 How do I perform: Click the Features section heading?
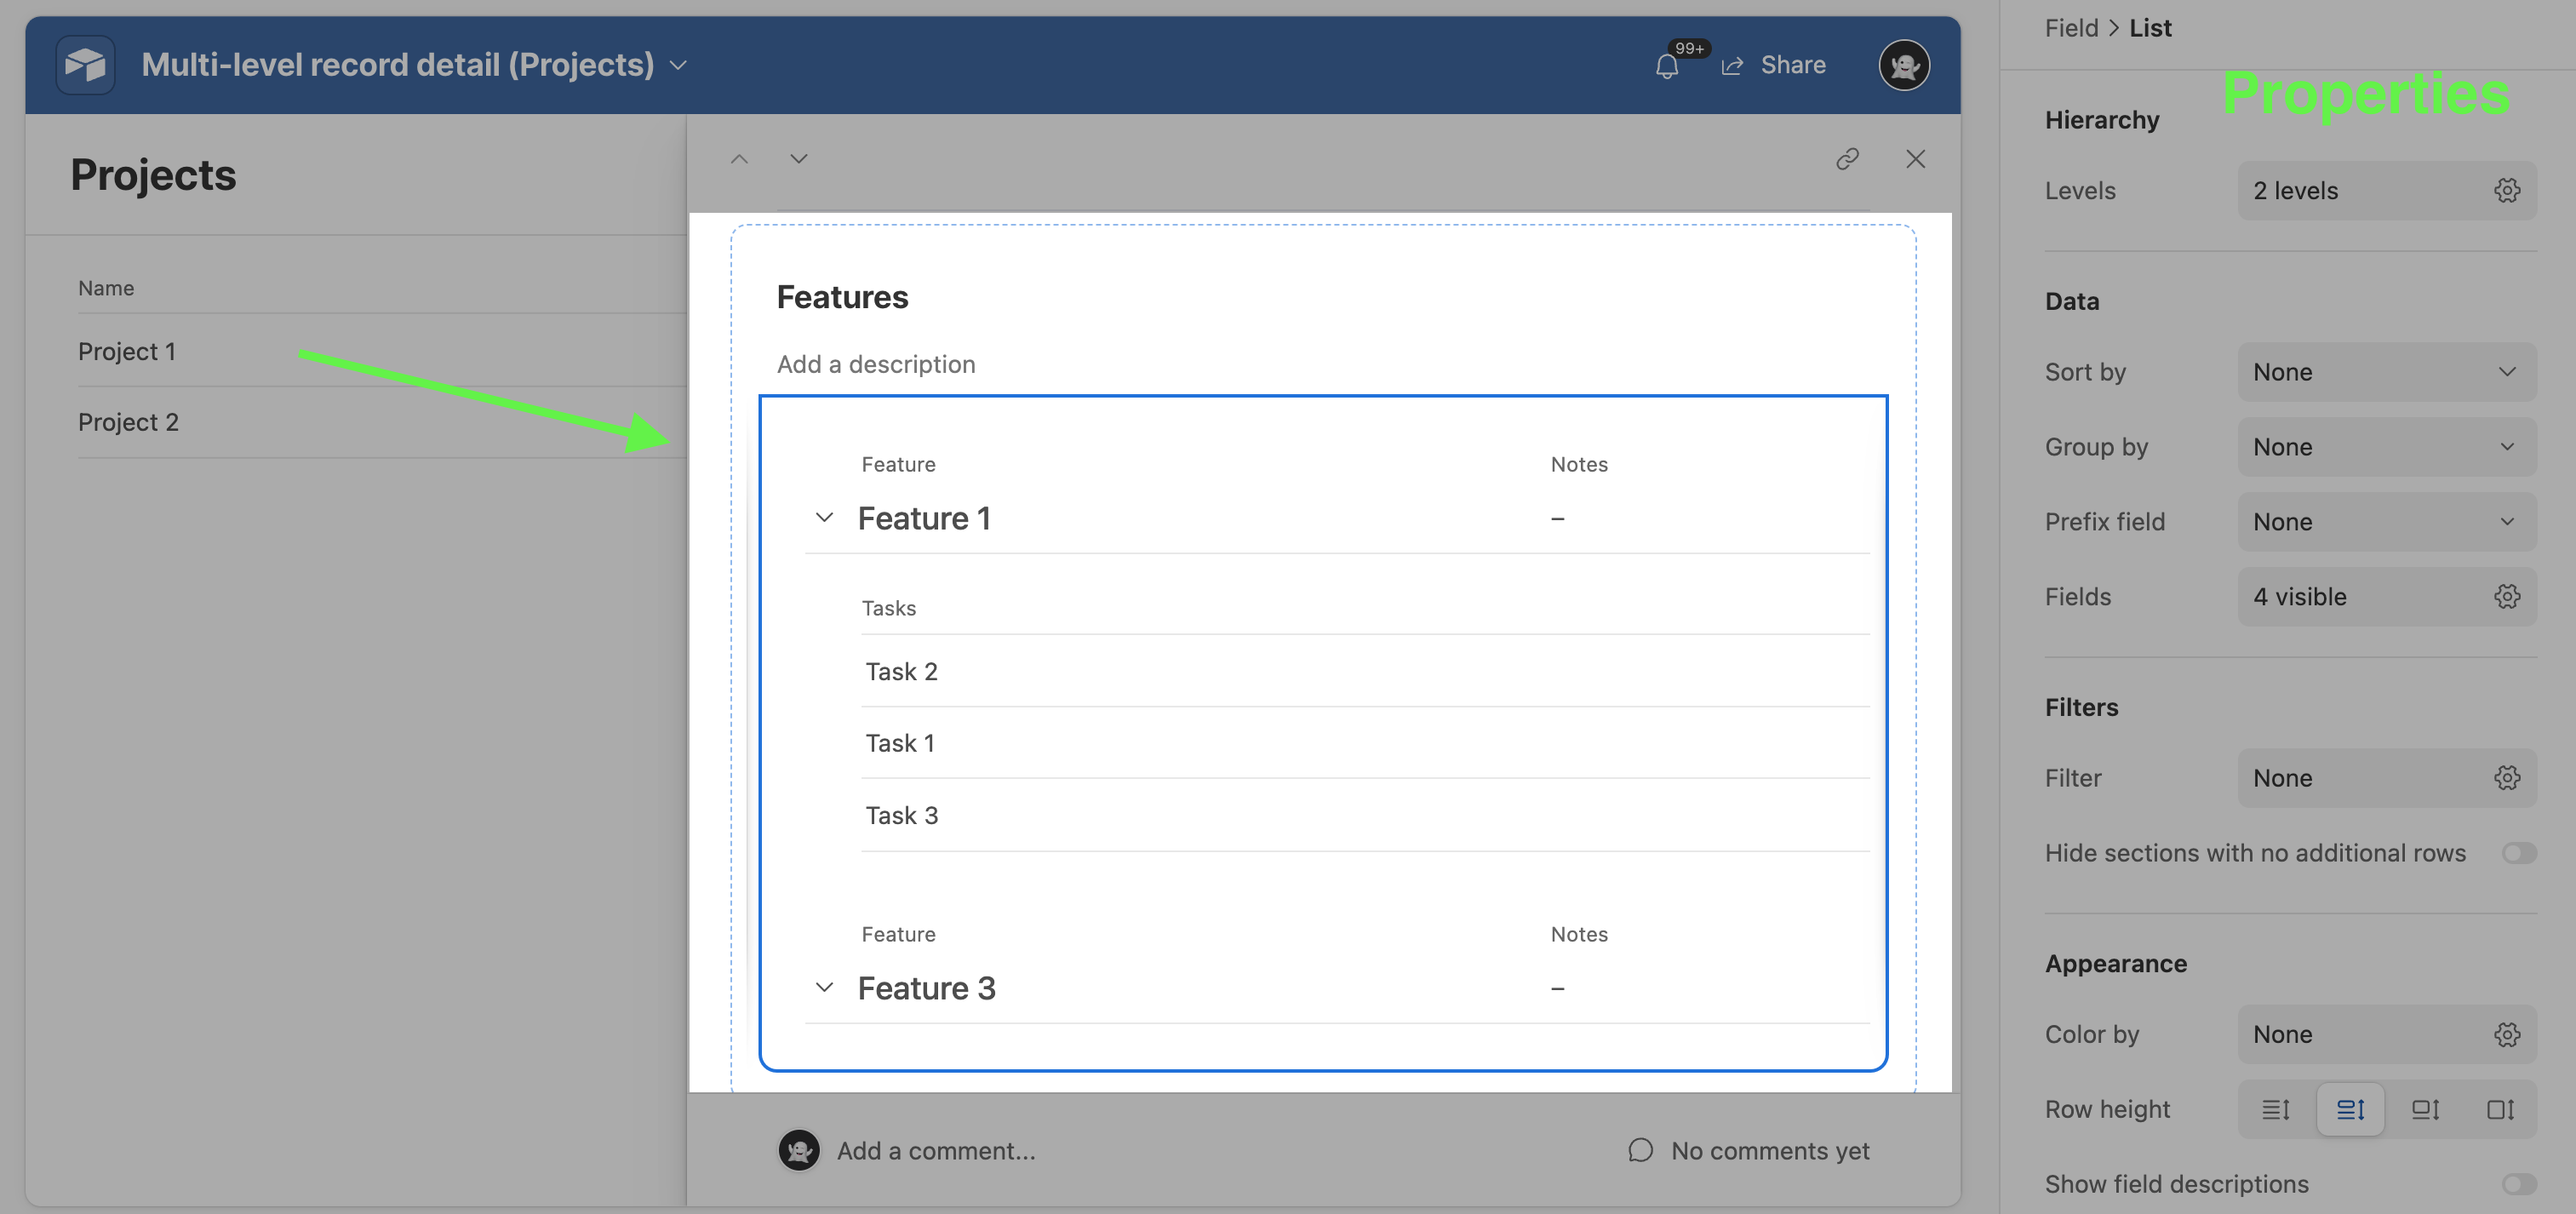coord(842,297)
